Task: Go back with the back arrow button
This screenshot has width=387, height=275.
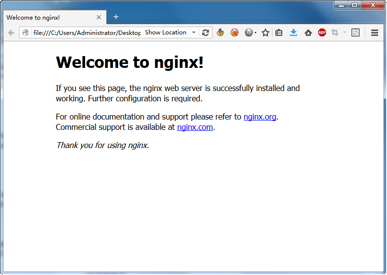Action: [x=11, y=32]
